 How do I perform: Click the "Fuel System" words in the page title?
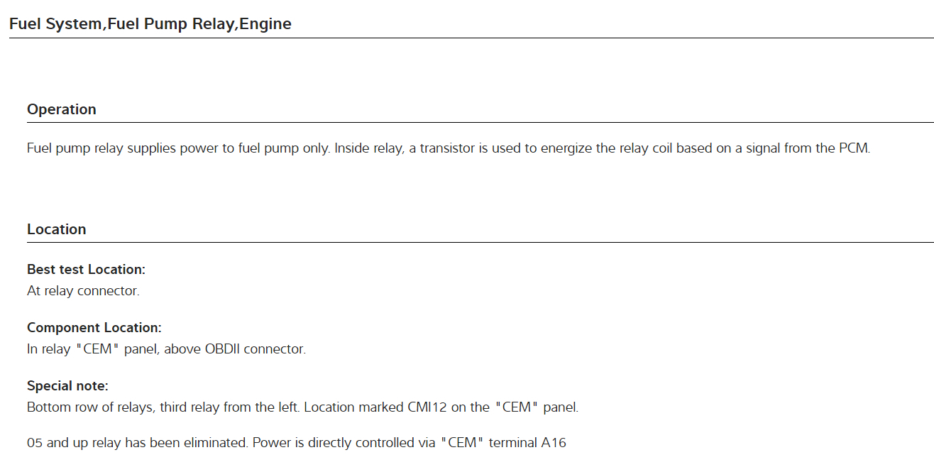pos(55,23)
